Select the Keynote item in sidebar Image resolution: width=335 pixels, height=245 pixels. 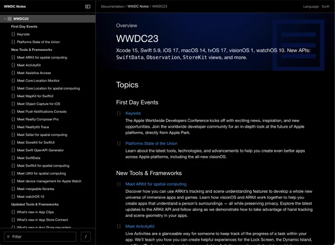pyautogui.click(x=23, y=34)
